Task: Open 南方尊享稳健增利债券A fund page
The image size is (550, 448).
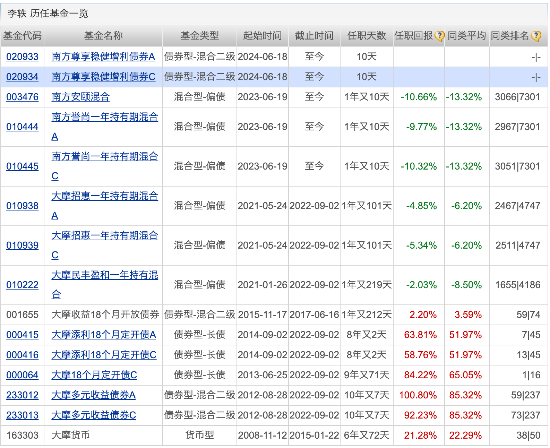Action: [x=103, y=57]
